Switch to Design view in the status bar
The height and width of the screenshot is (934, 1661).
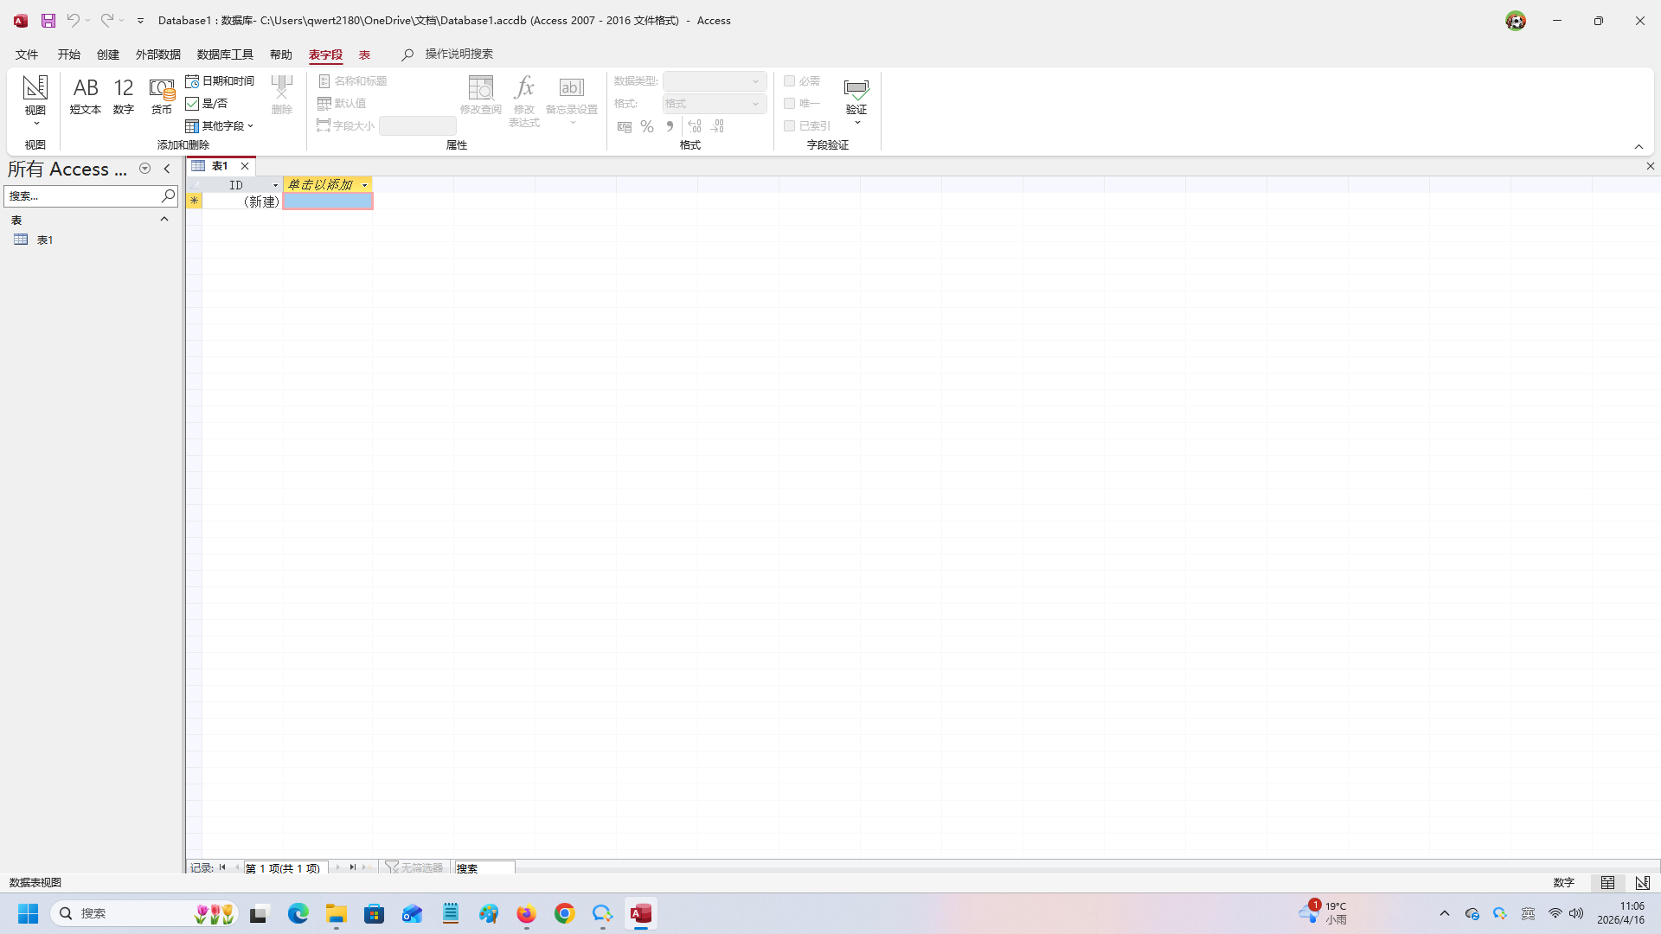[x=1642, y=882]
